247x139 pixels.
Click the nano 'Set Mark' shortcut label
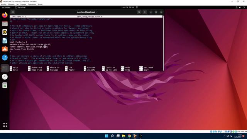coord(148,68)
